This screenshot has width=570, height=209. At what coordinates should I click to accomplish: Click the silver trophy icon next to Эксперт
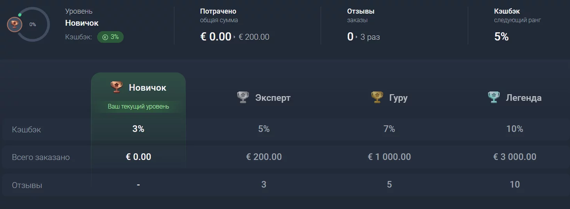coord(243,97)
